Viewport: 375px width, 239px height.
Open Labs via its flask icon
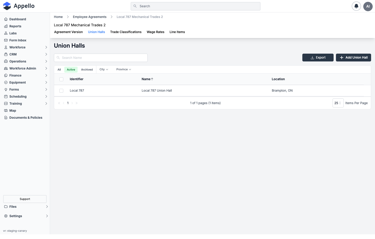[6, 33]
